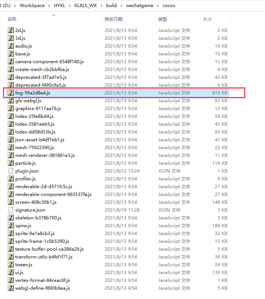Click spine.js file icon
Image resolution: width=265 pixels, height=299 pixels.
click(11, 226)
